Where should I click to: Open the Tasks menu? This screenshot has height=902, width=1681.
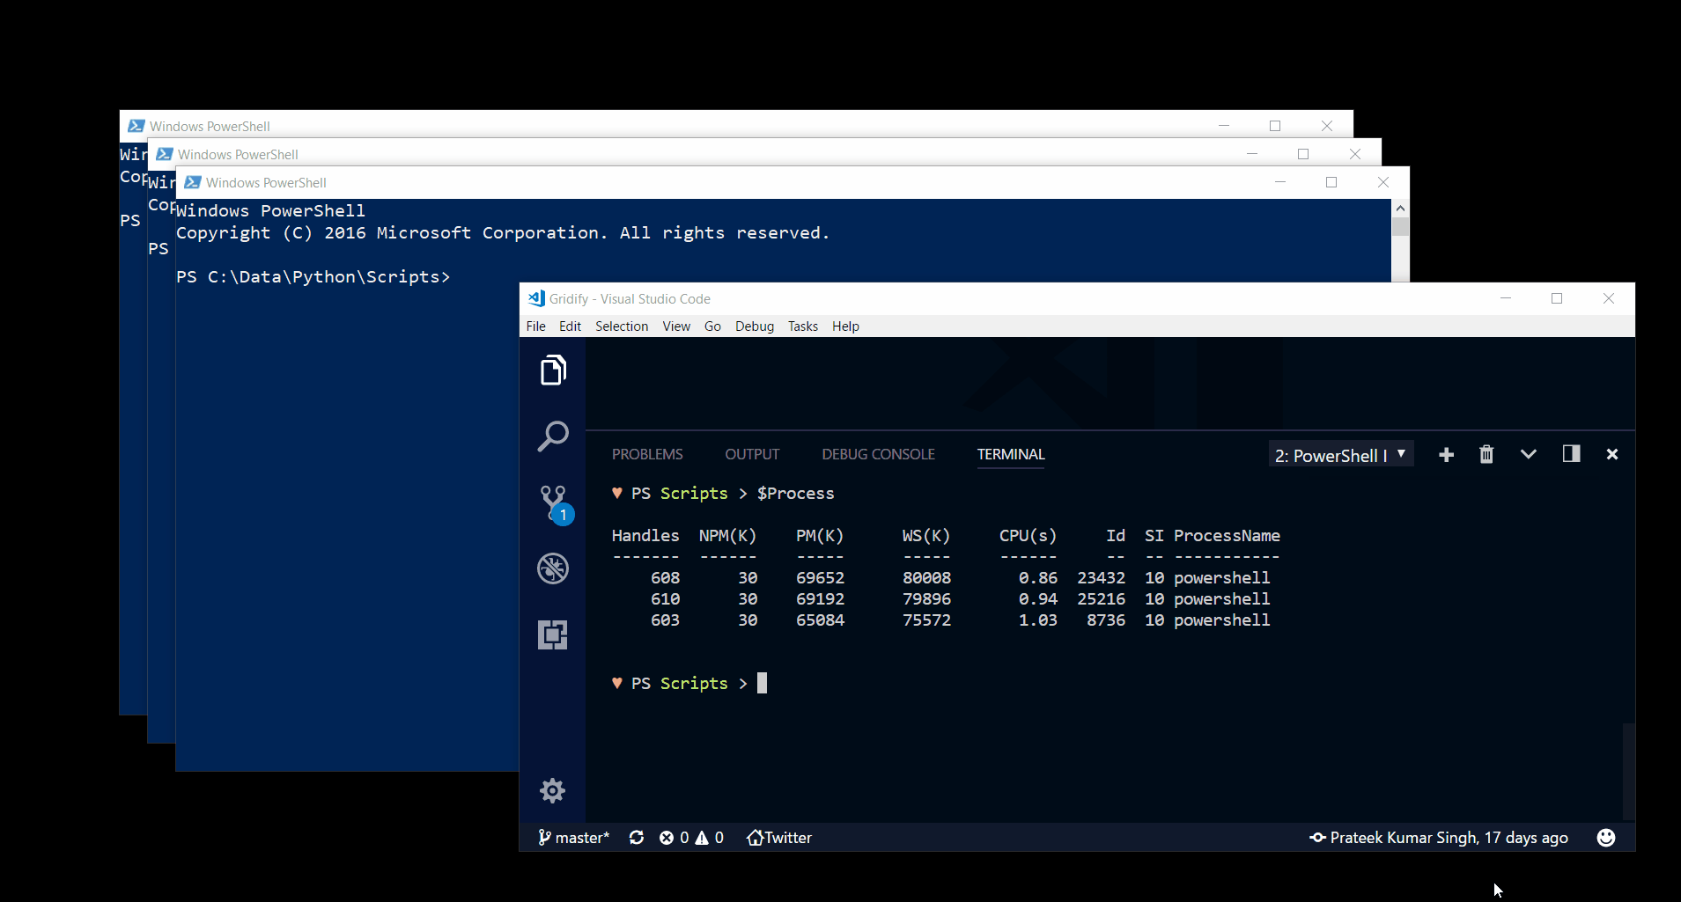(x=803, y=326)
